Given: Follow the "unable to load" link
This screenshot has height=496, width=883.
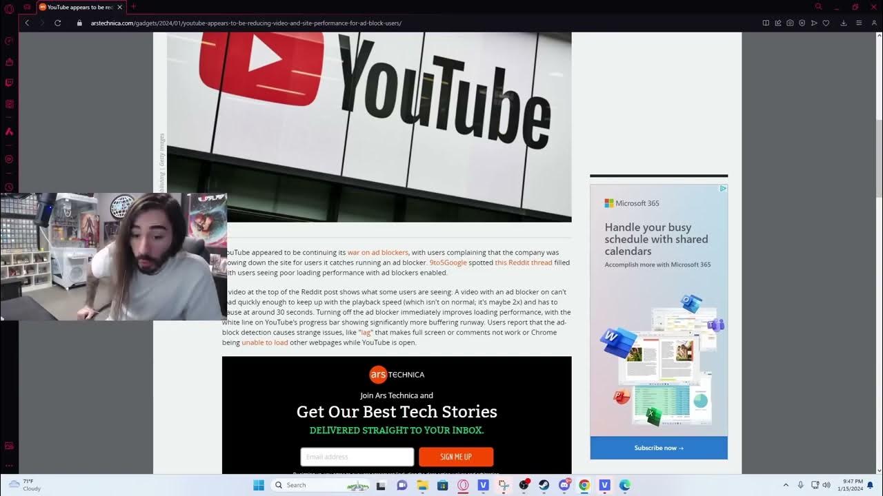Looking at the screenshot, I should click(x=264, y=342).
